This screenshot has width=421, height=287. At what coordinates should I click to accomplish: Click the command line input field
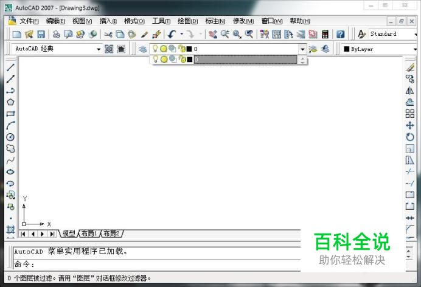tap(157, 265)
